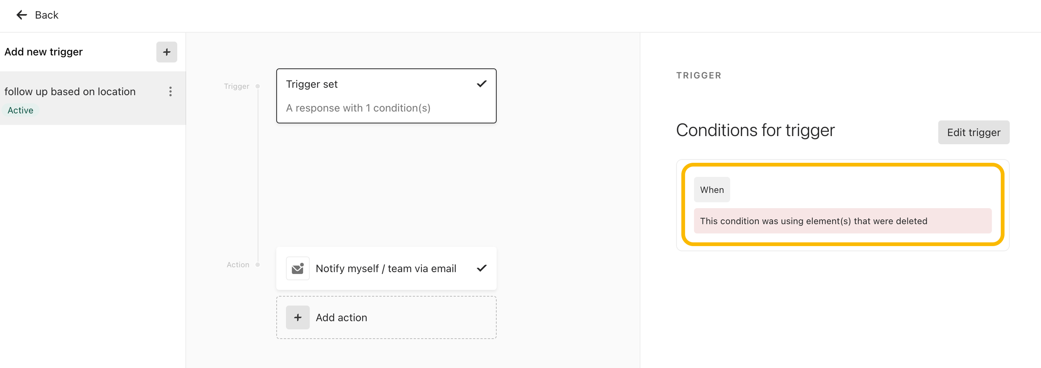Screen dimensions: 1041x368
Task: Click the Active status badge
Action: tap(20, 110)
